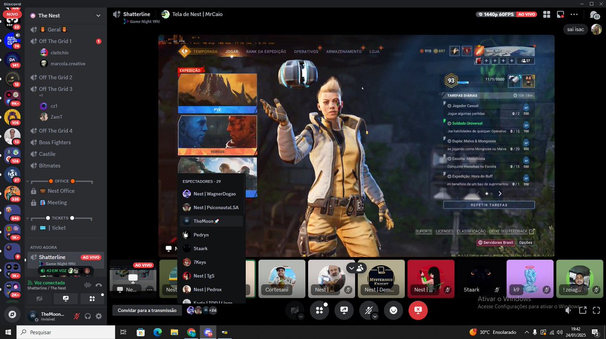606x339 pixels.
Task: Click the sai isac chat bubble
Action: (575, 29)
